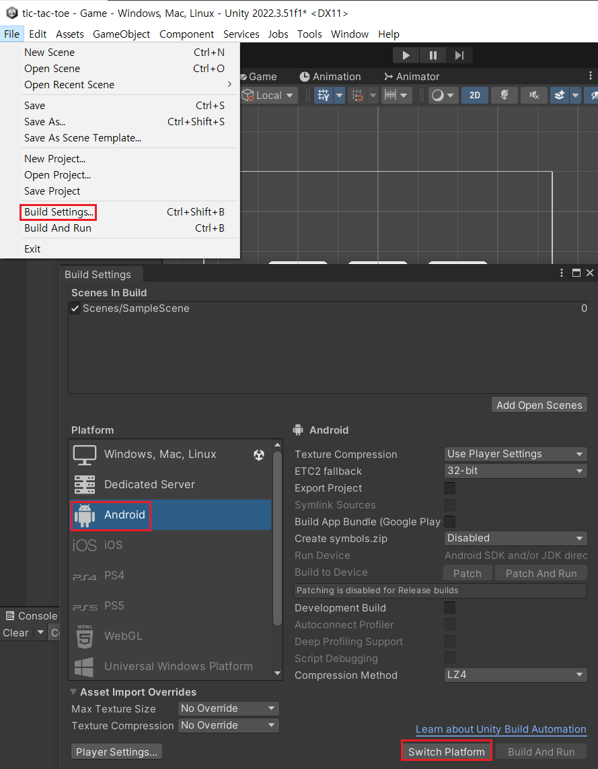Click the Switch Platform button

tap(446, 751)
